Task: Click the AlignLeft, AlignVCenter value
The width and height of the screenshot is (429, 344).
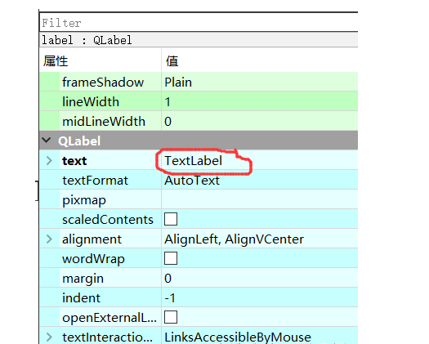Action: [234, 239]
